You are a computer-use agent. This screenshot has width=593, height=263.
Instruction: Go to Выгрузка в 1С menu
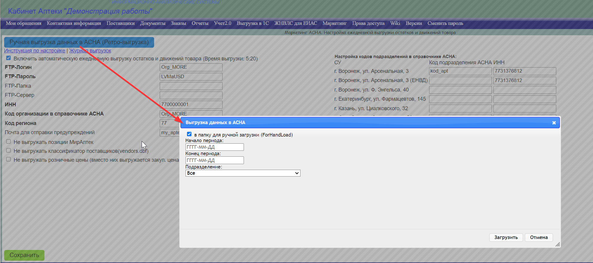pyautogui.click(x=252, y=23)
